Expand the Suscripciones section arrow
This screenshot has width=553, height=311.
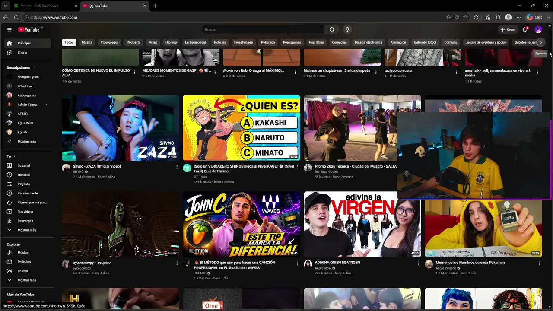33,67
